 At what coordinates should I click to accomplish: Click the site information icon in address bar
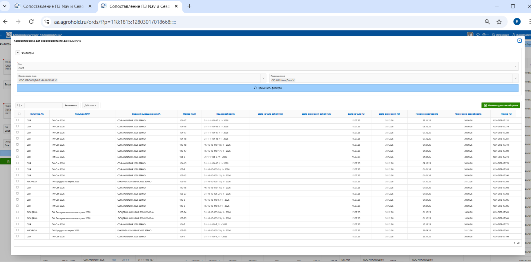coord(47,22)
